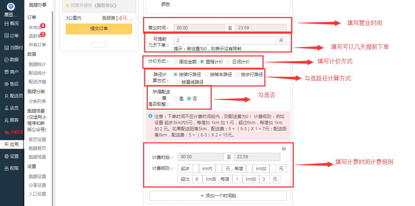The height and width of the screenshot is (206, 415).
Task: Select 区间计价 pricing radio
Action: click(x=229, y=62)
